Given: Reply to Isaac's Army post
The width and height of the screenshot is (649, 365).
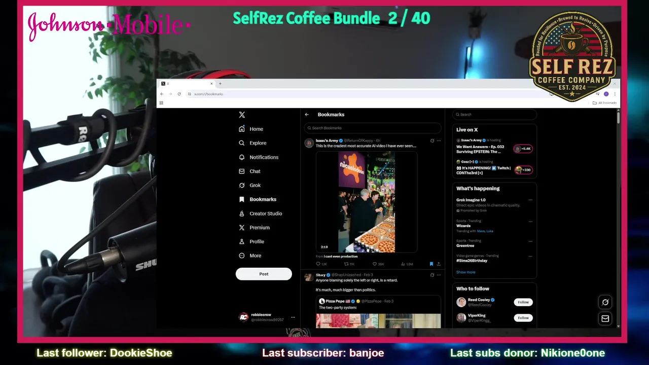Looking at the screenshot, I should [321, 264].
